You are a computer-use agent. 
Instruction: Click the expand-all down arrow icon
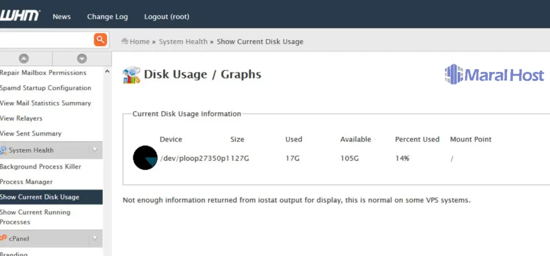pyautogui.click(x=82, y=58)
